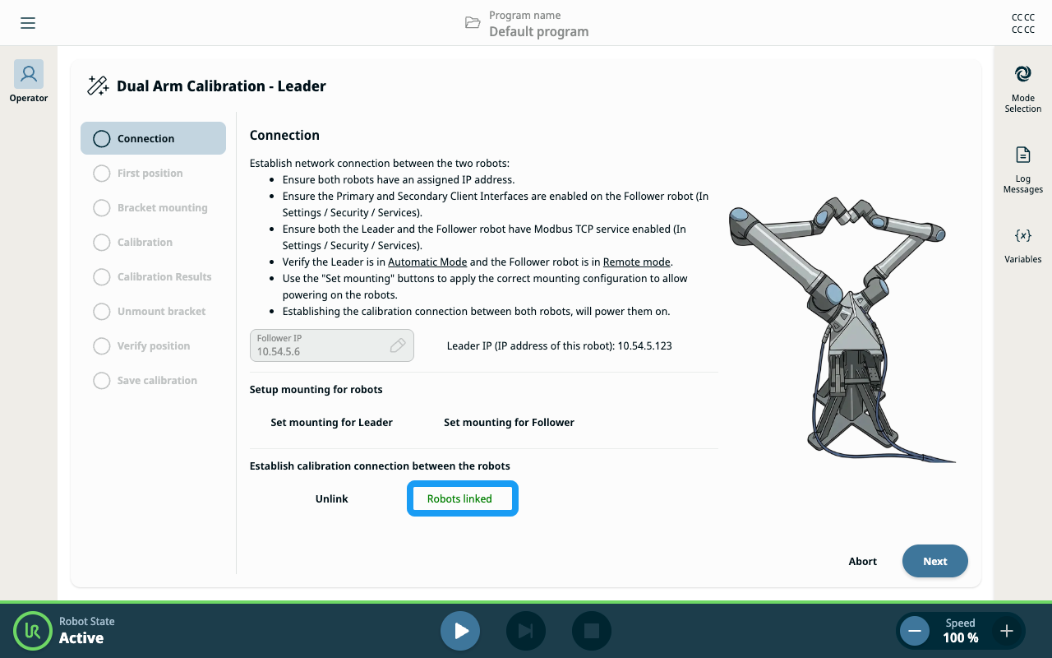Click the stop program control

592,631
